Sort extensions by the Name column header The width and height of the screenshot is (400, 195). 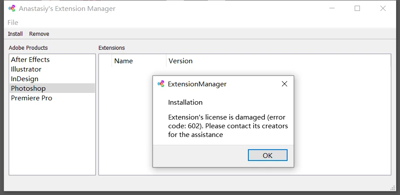coord(139,61)
